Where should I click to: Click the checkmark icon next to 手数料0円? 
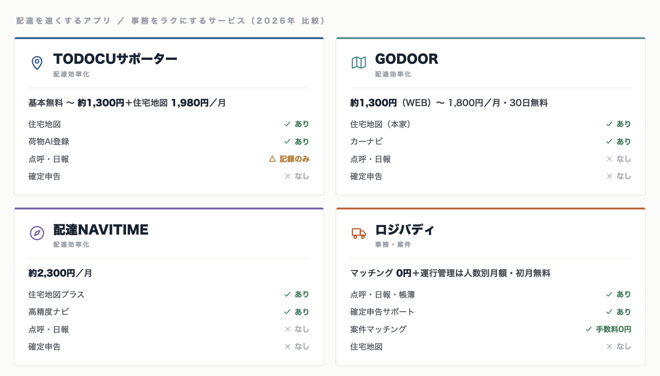(x=588, y=329)
